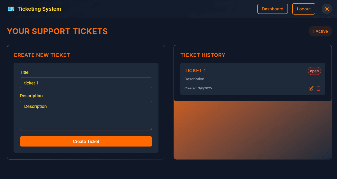This screenshot has width=337, height=179.
Task: Click the Ticketing System book icon
Action: 11,9
